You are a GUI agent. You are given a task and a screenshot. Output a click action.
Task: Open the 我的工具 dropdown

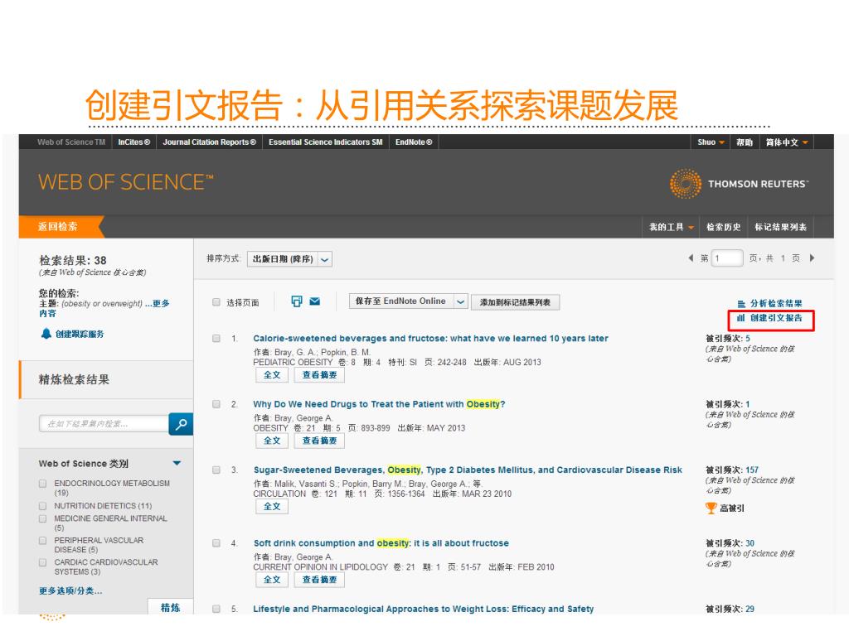672,227
